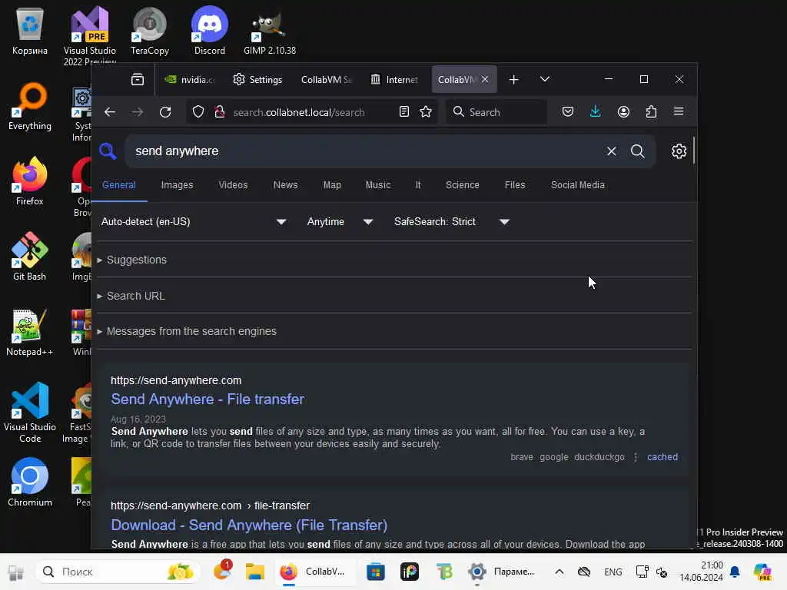Viewport: 787px width, 590px height.
Task: Open Windows Start button on taskbar
Action: (15, 572)
